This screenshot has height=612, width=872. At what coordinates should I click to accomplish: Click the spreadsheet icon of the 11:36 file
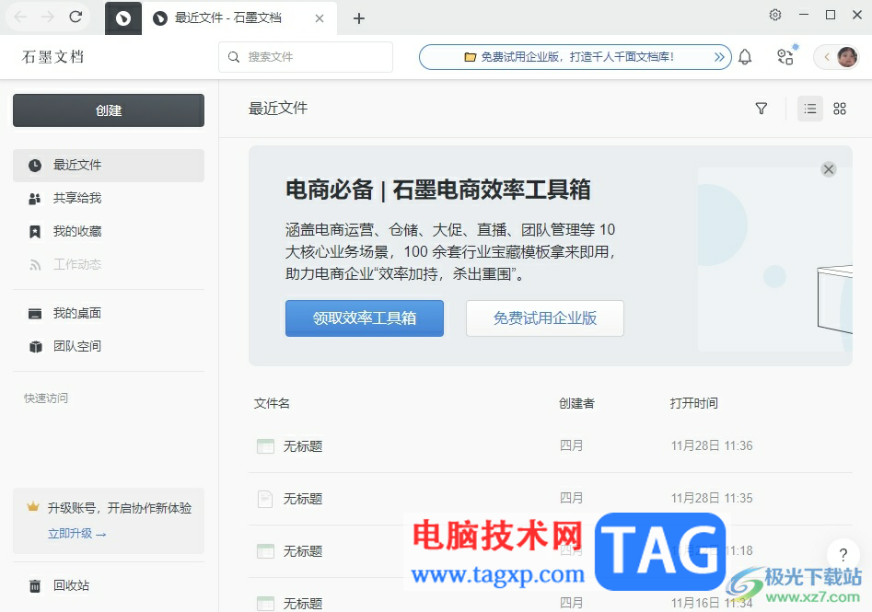coord(265,446)
